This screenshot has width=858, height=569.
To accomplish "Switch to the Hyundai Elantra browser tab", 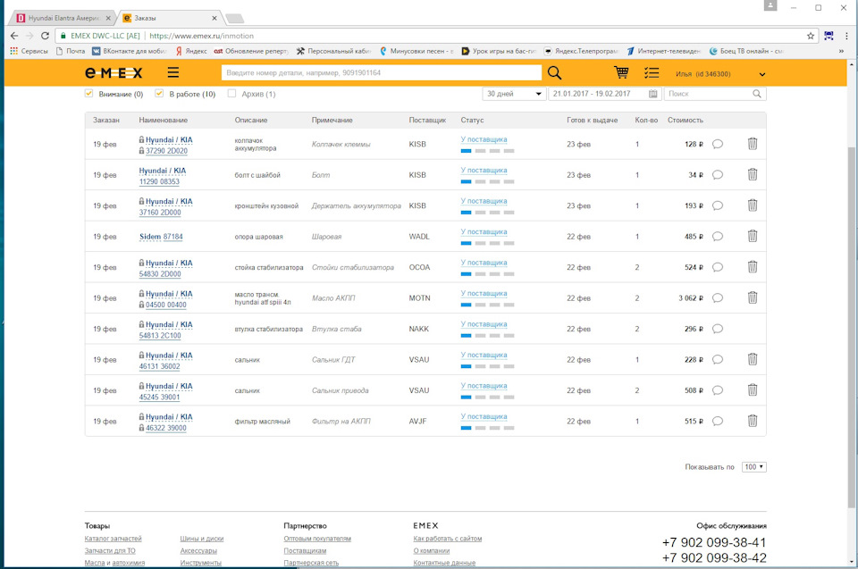I will pyautogui.click(x=63, y=18).
